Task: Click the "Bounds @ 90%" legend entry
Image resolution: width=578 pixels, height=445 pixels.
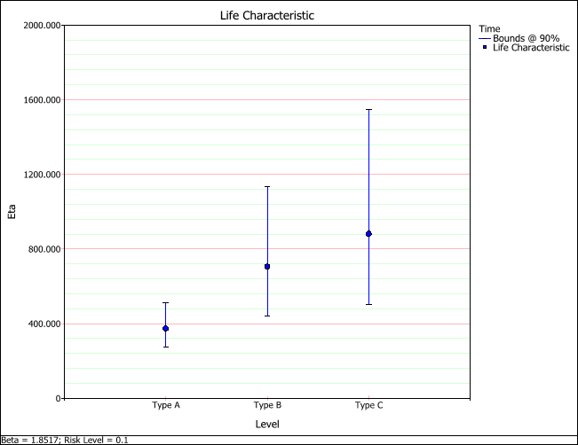Action: pyautogui.click(x=526, y=38)
